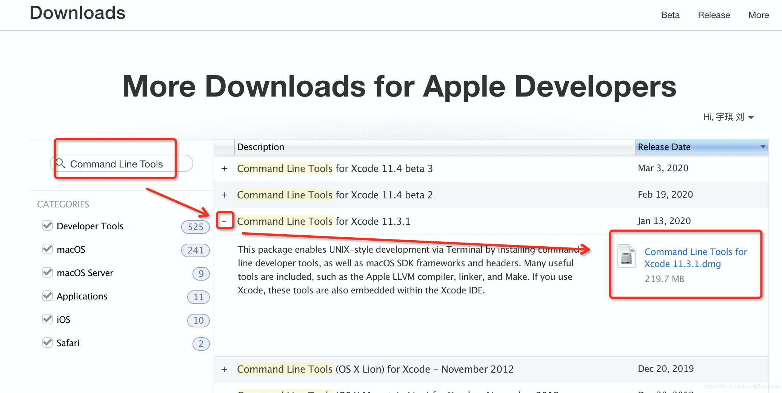Download Command Line Tools for Xcode 11.3.1.dmg

[x=696, y=258]
